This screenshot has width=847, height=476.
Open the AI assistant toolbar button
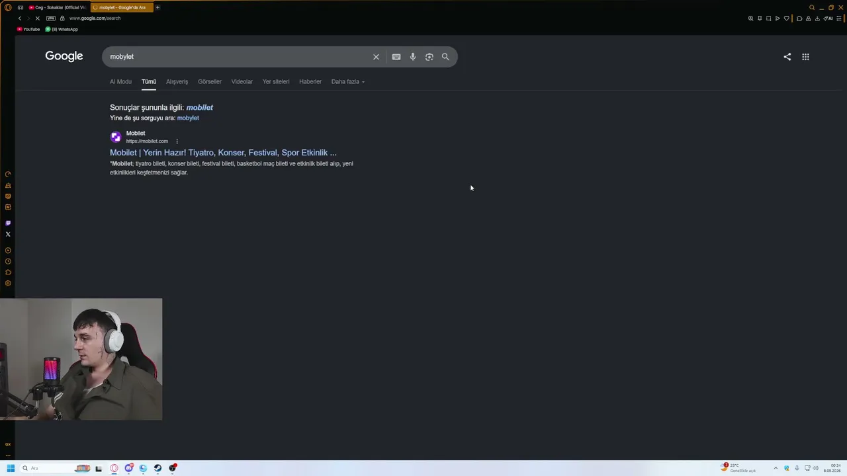coord(828,19)
